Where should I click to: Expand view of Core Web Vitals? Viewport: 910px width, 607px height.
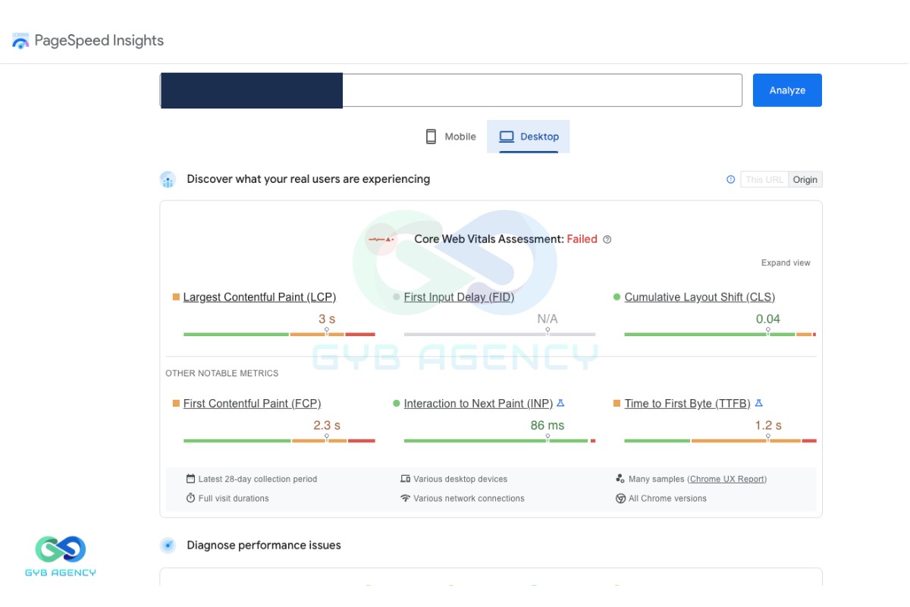[786, 263]
